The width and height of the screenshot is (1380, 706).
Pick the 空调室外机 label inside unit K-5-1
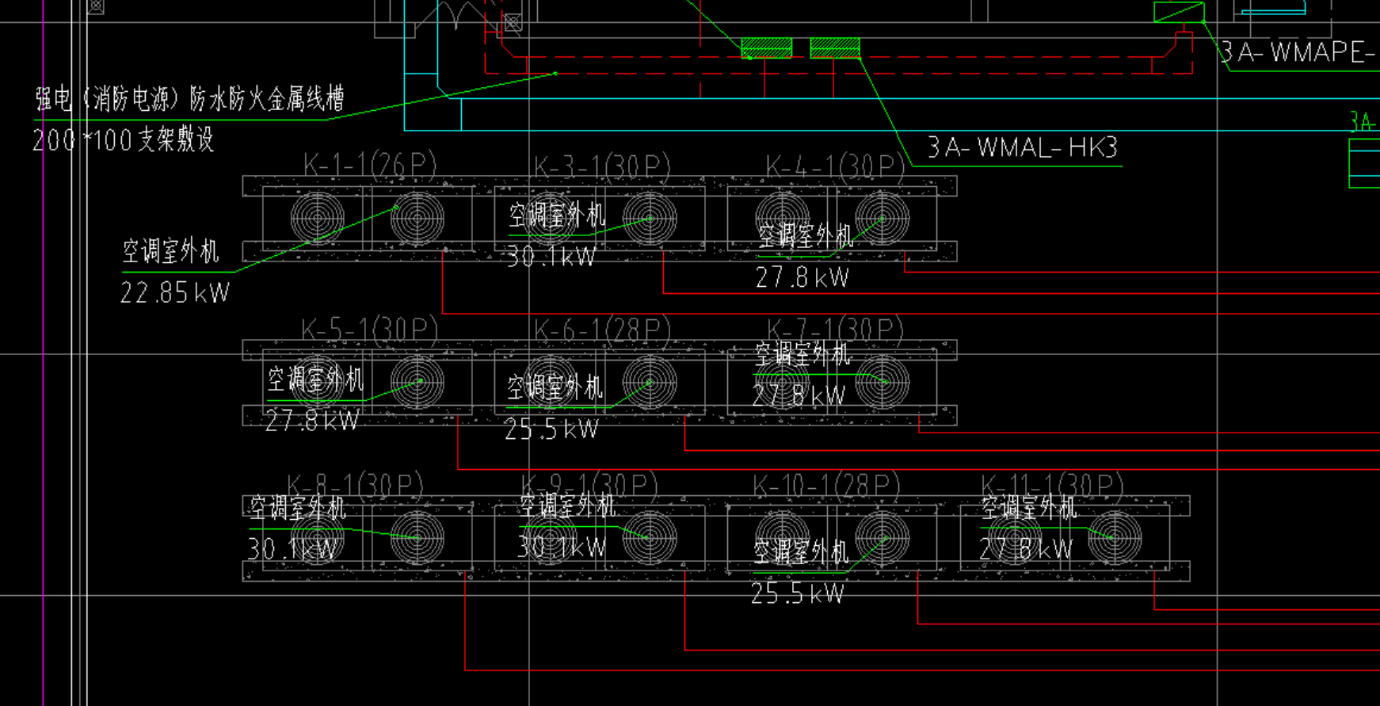[315, 380]
